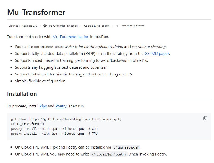
Task: Open the Mu-Parameterization link
Action: pyautogui.click(x=71, y=37)
